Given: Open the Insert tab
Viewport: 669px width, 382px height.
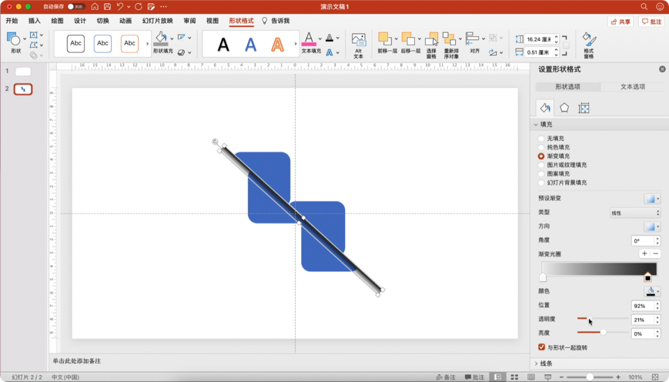Looking at the screenshot, I should click(x=34, y=21).
